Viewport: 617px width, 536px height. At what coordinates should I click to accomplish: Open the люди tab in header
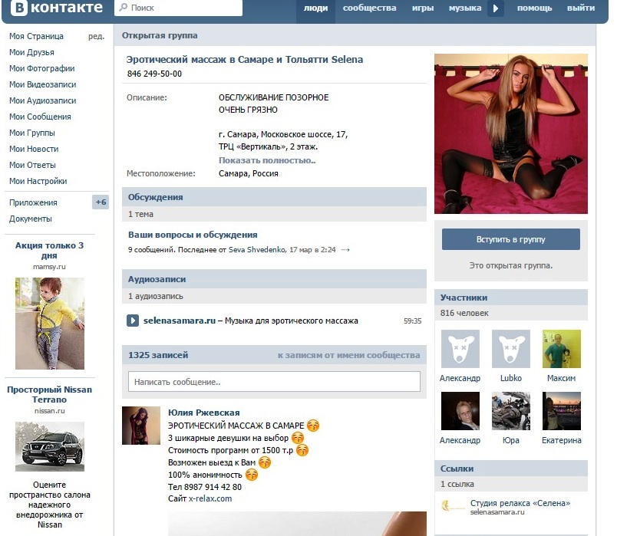(x=315, y=8)
